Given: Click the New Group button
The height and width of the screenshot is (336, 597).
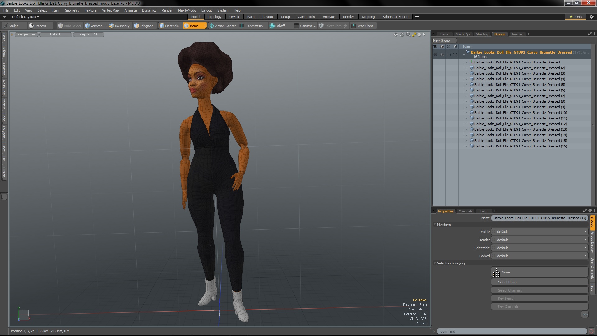Looking at the screenshot, I should tap(444, 40).
